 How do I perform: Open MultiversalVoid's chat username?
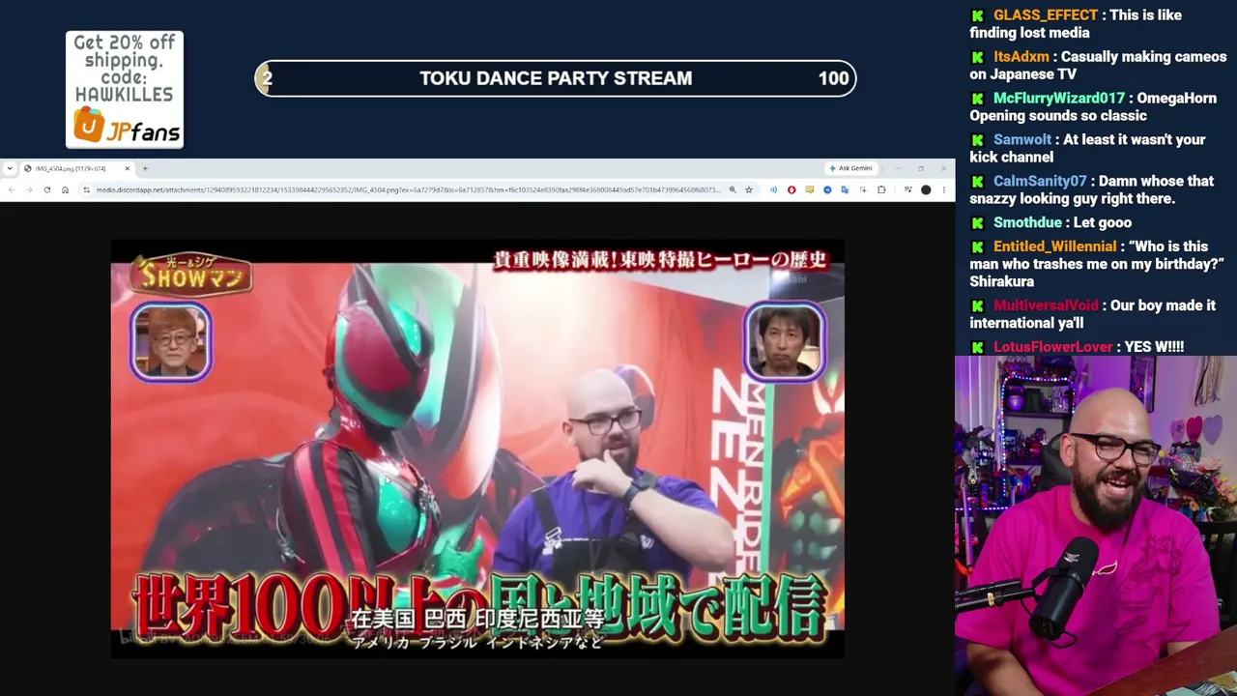tap(1046, 306)
